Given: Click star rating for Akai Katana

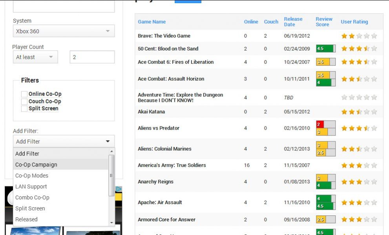Looking at the screenshot, I should tap(359, 112).
